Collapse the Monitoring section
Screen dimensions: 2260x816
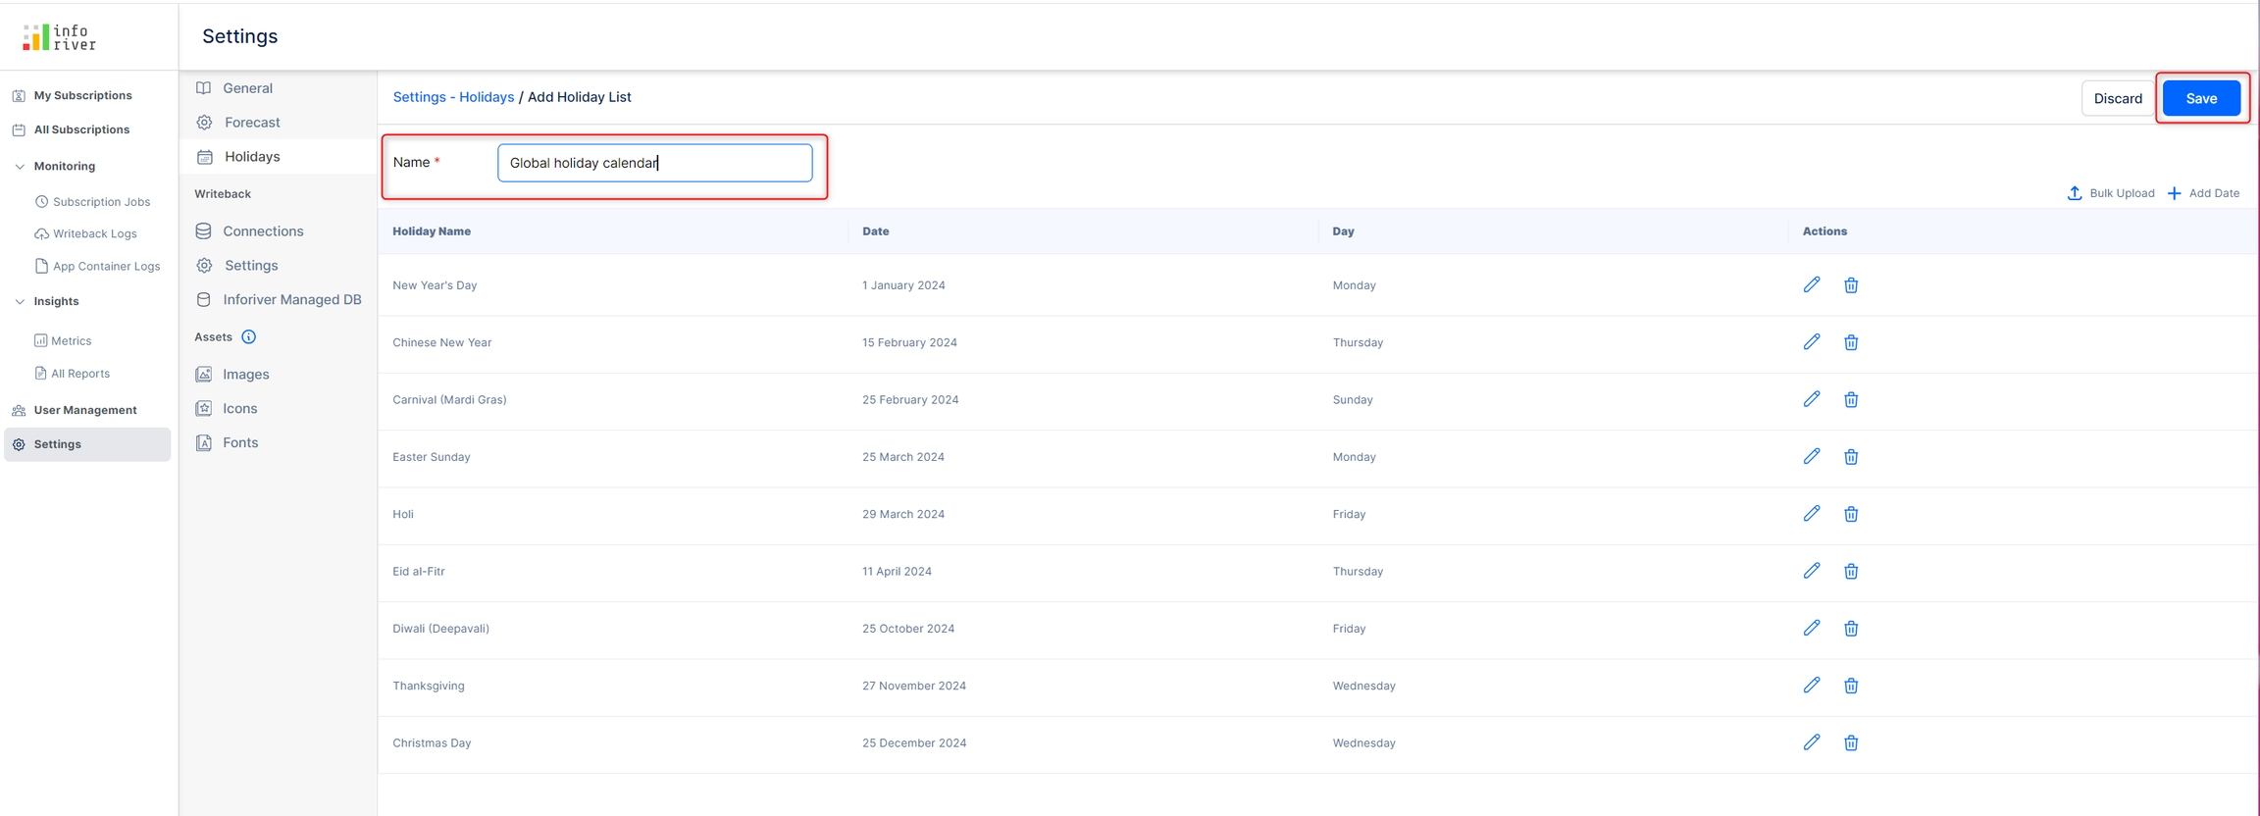pos(20,167)
